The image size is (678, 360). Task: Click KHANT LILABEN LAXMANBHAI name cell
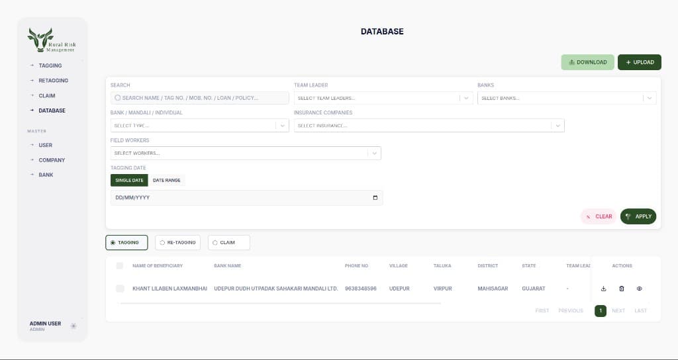[x=169, y=289]
